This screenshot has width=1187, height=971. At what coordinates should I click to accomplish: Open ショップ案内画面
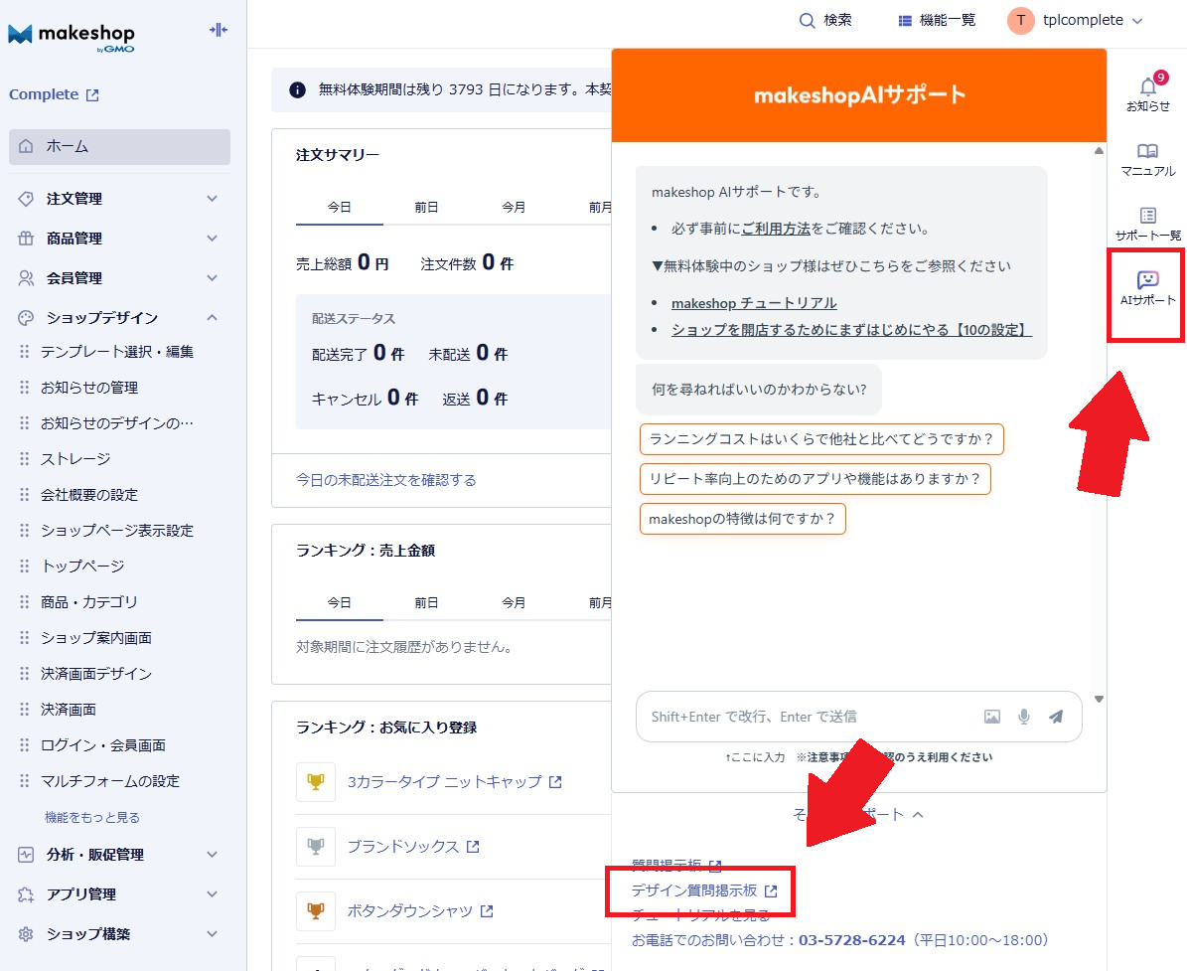tap(96, 638)
